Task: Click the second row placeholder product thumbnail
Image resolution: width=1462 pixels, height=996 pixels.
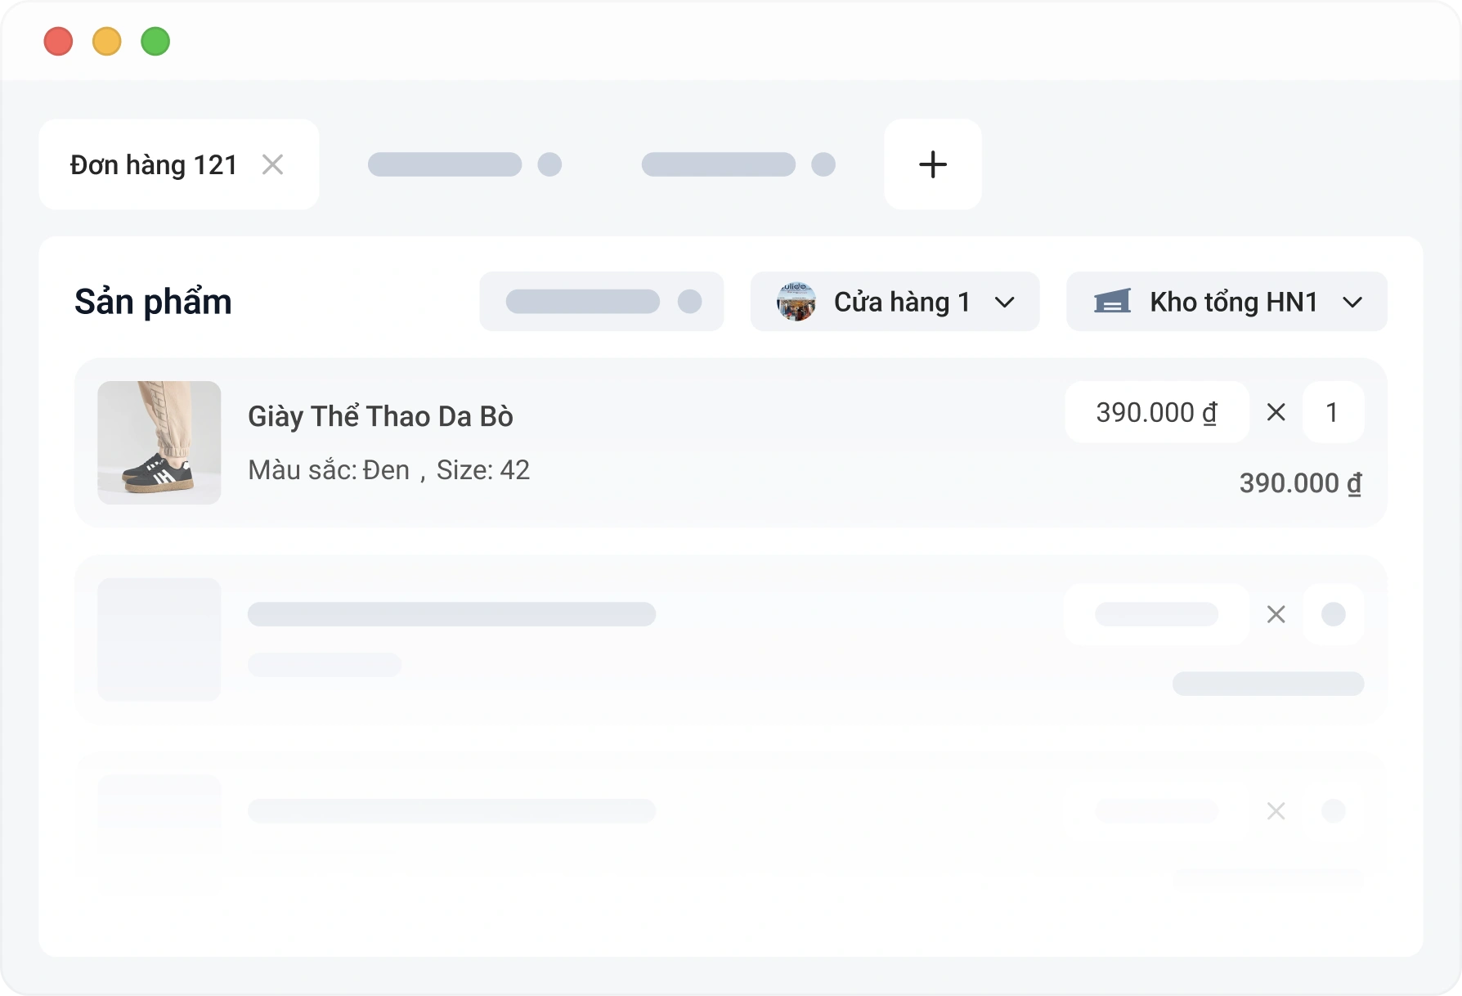Action: pyautogui.click(x=159, y=639)
